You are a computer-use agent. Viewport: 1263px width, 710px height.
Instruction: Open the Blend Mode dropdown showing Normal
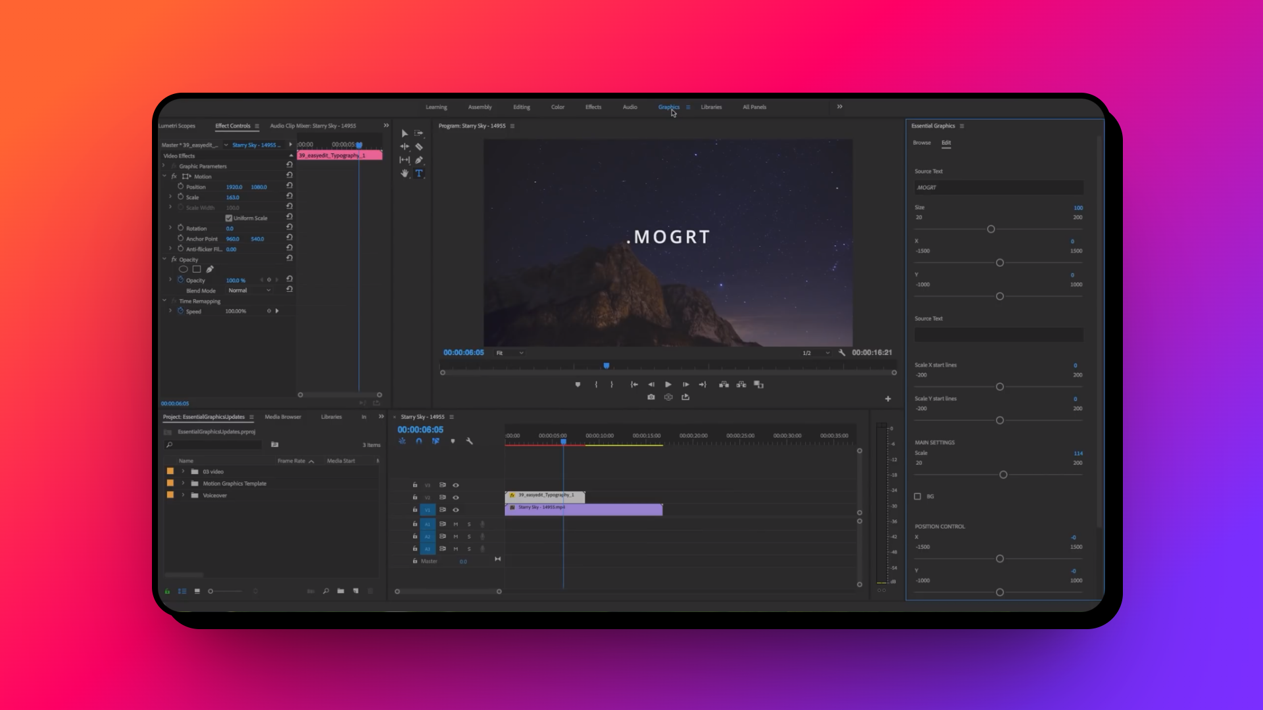coord(249,290)
